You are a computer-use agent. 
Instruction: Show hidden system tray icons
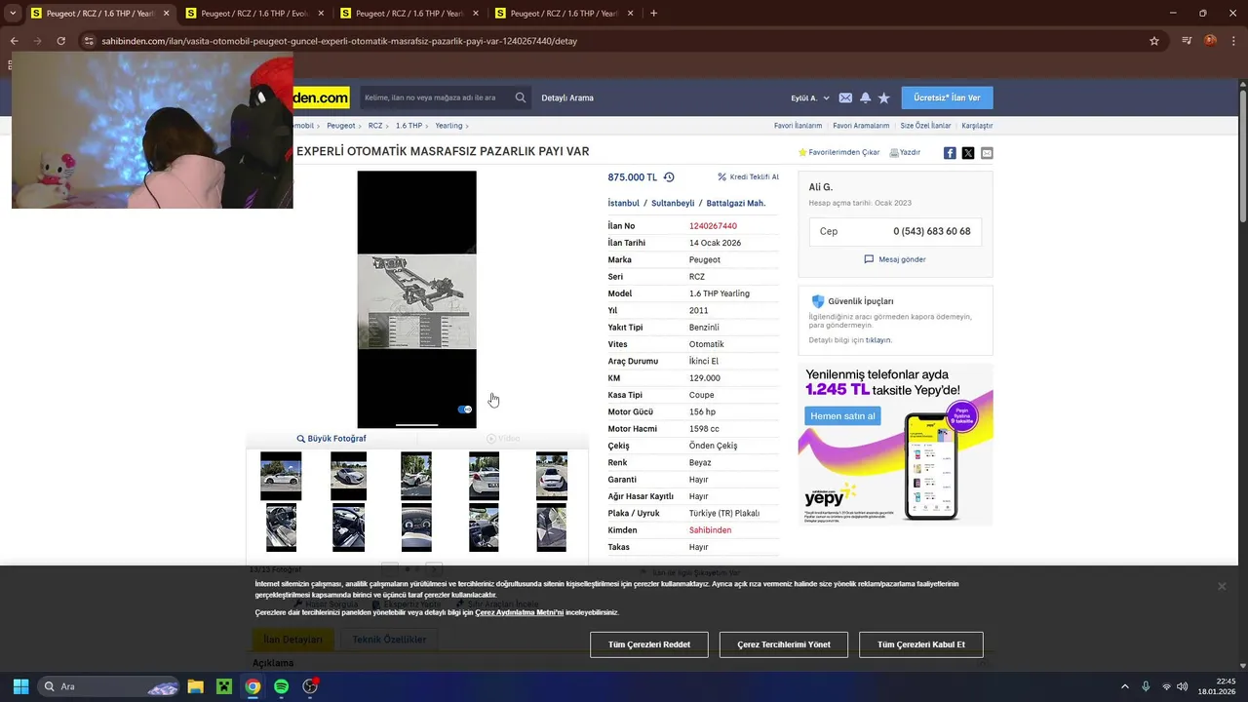click(x=1124, y=686)
